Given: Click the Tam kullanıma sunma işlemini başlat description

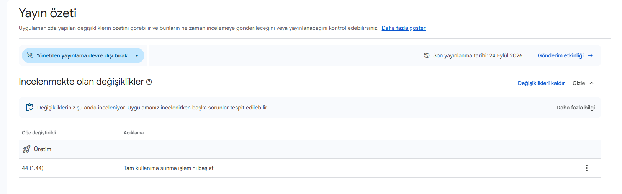Looking at the screenshot, I should tap(169, 168).
